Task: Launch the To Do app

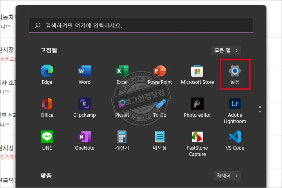Action: (160, 107)
